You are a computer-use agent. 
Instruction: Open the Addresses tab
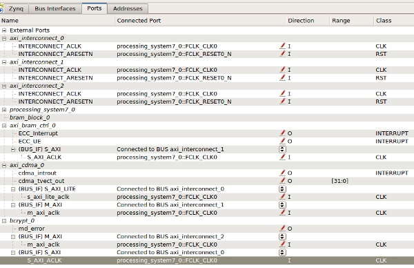128,8
